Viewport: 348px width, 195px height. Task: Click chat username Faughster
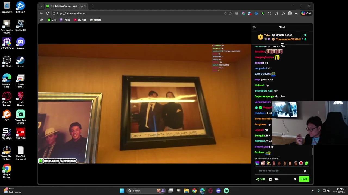[261, 124]
